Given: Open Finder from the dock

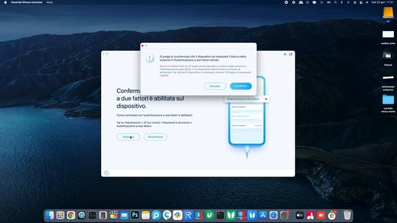Looking at the screenshot, I should [x=50, y=215].
